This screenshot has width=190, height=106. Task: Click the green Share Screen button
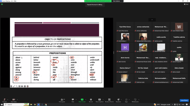pos(82,100)
